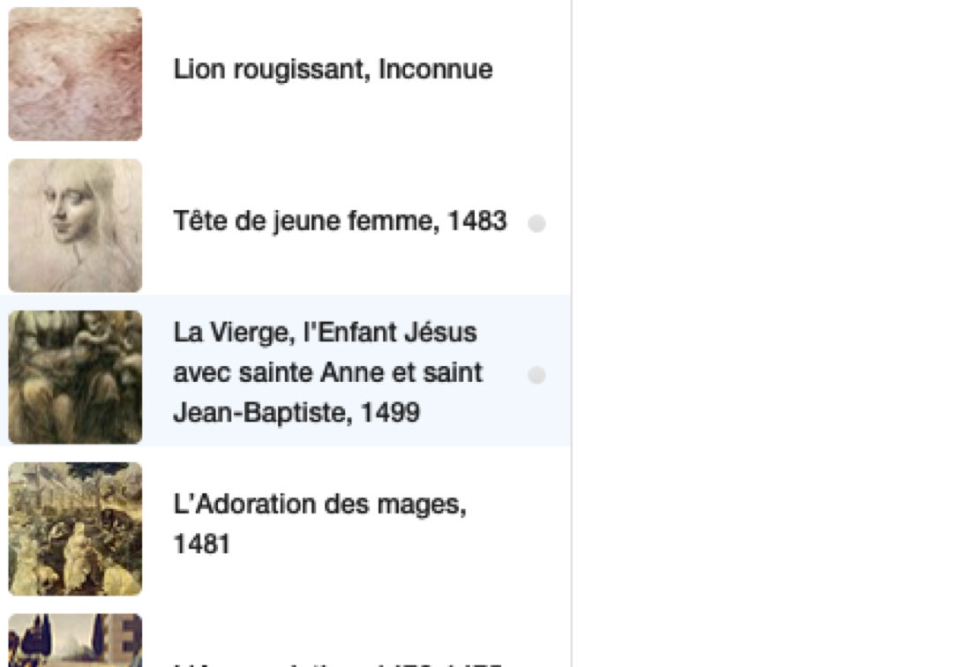This screenshot has height=667, width=953.
Task: Open the "Tête de jeune femme, 1483" entry
Action: coord(340,221)
